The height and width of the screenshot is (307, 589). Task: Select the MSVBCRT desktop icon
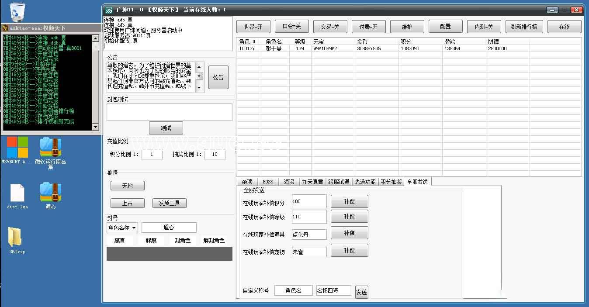(17, 147)
